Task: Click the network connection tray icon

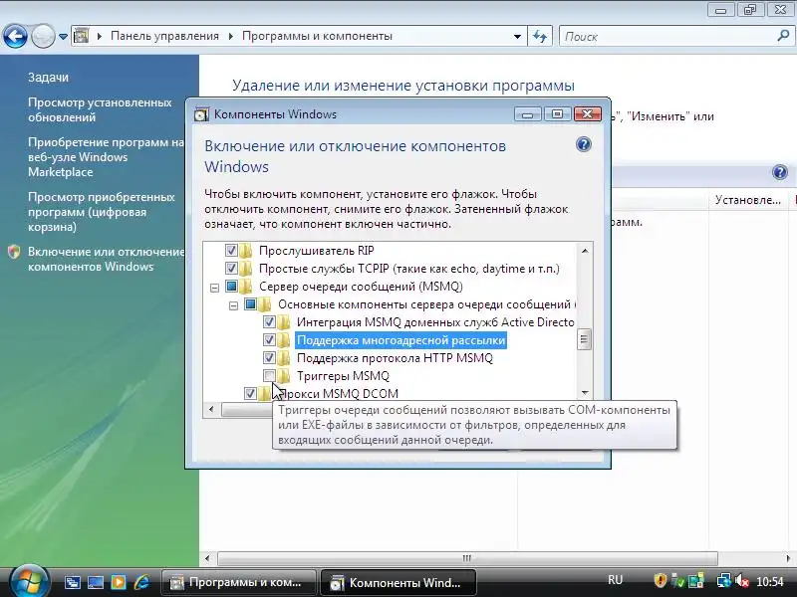Action: click(723, 580)
